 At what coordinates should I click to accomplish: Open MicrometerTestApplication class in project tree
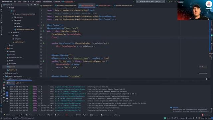tap(24, 30)
